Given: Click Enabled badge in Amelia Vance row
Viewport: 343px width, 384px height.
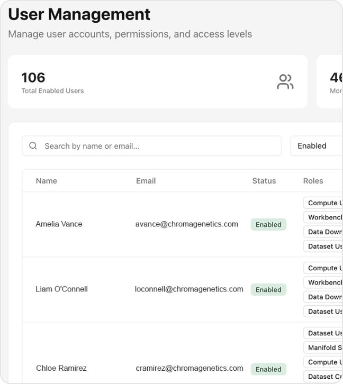Looking at the screenshot, I should coord(268,224).
